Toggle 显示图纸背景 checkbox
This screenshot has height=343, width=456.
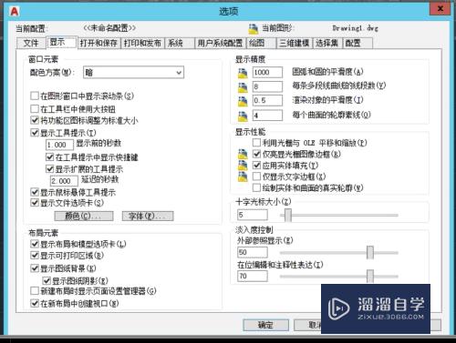pyautogui.click(x=35, y=268)
